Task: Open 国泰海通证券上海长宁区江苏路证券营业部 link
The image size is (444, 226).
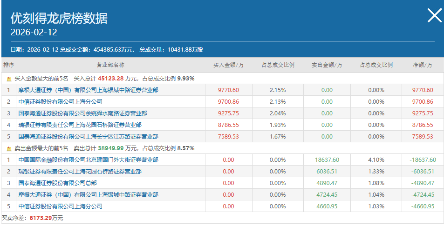Action: pos(89,136)
